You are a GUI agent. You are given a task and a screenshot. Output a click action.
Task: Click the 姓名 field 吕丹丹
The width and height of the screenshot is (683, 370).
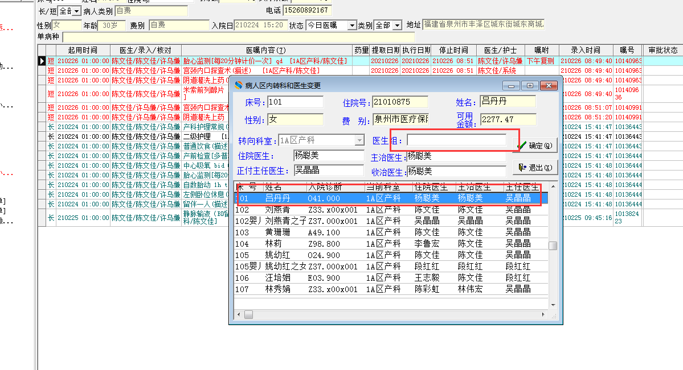click(508, 101)
